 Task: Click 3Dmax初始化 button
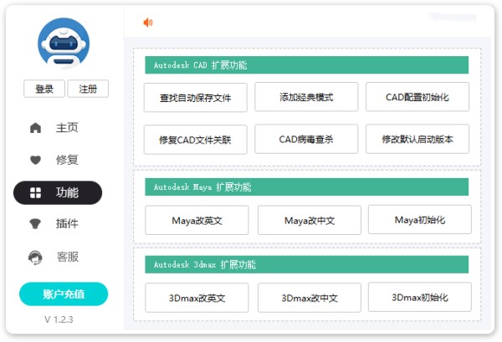point(420,297)
